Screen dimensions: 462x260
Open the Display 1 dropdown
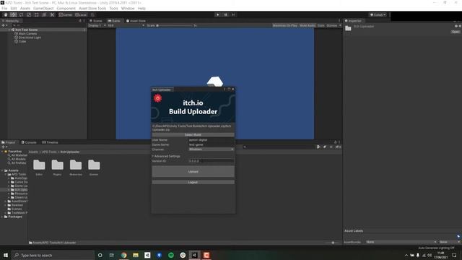[97, 26]
